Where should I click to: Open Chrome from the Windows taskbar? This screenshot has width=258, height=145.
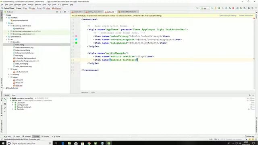89,143
